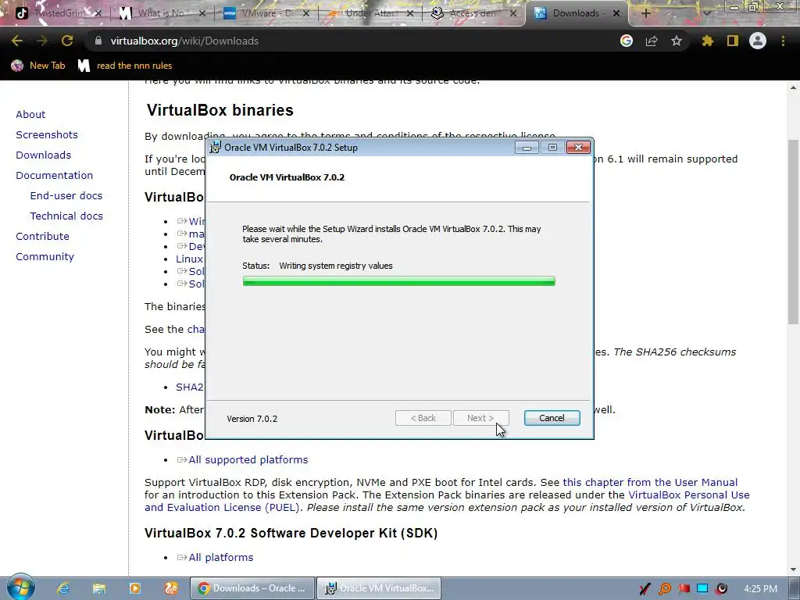This screenshot has height=600, width=800.
Task: Open the red flag tray icon
Action: (684, 589)
